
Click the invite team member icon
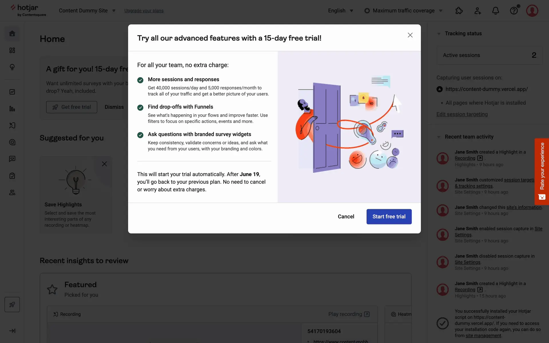[x=477, y=11]
